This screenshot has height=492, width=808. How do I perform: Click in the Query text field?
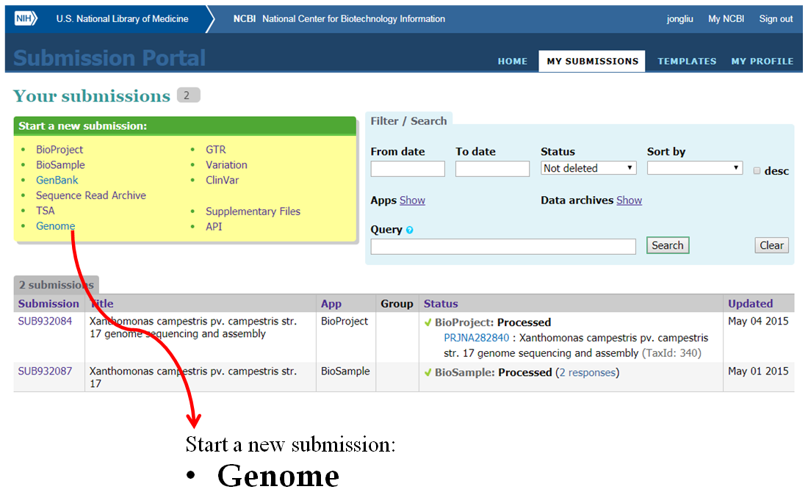click(x=503, y=246)
